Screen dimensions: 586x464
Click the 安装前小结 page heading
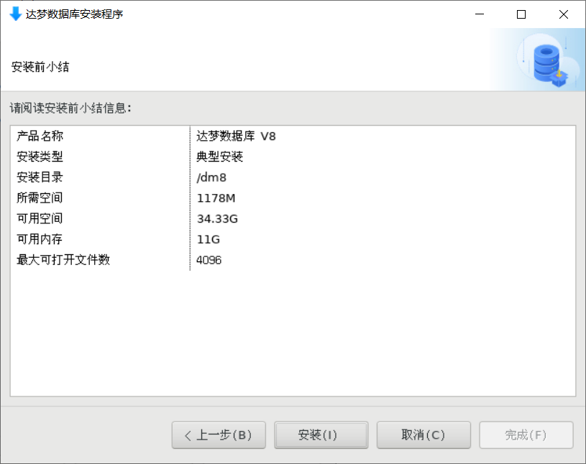coord(40,67)
